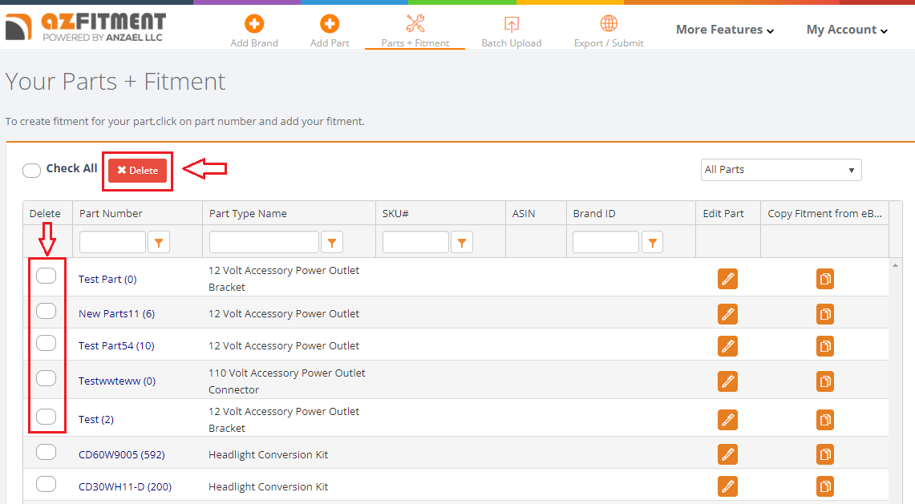
Task: Open the Add Brand page
Action: pyautogui.click(x=254, y=31)
